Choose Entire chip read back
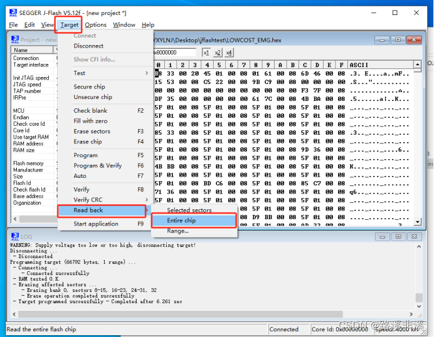 tap(194, 220)
